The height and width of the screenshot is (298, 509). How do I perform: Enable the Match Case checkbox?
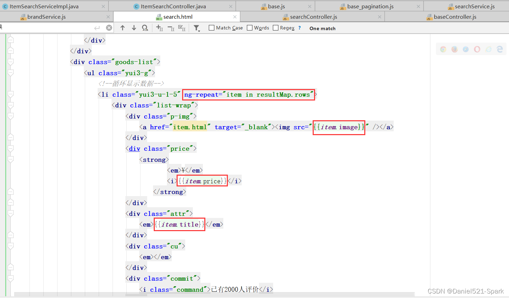coord(212,28)
